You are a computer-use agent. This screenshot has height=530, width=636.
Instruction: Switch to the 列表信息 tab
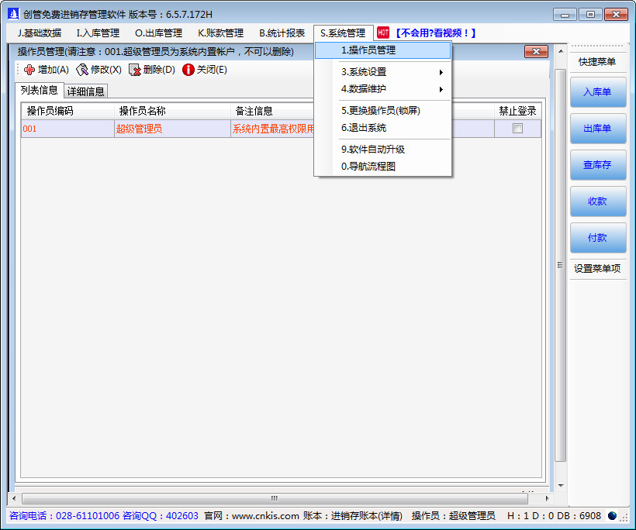pos(40,90)
